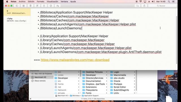Click the screen recording status icon

[x=137, y=1]
